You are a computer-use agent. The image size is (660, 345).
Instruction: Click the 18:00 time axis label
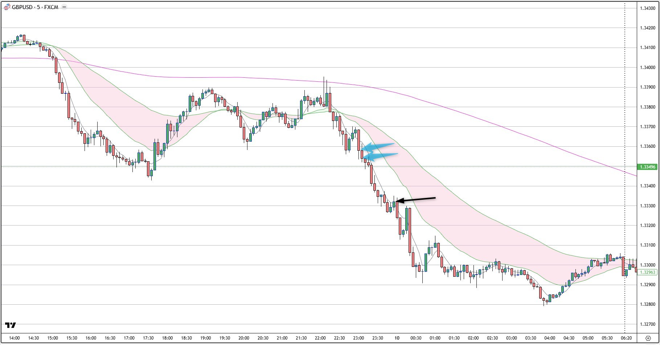pos(167,338)
